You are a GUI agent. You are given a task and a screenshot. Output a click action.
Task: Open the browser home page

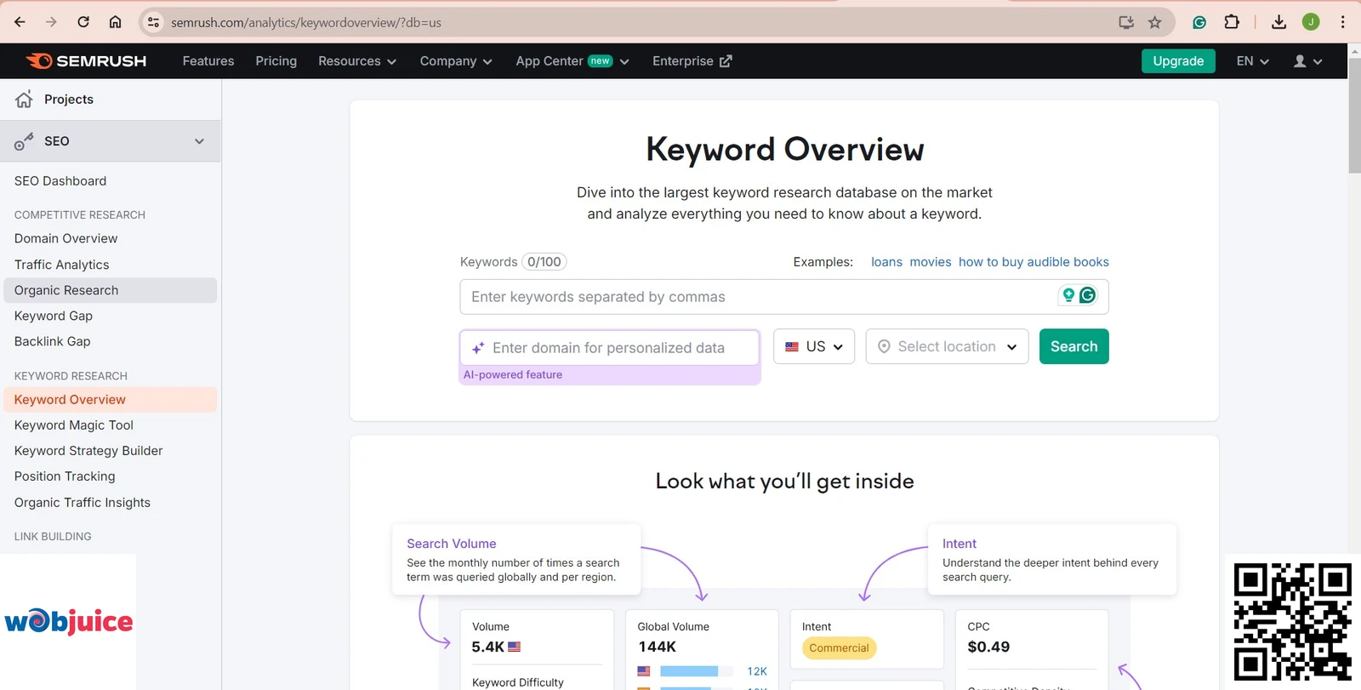coord(115,22)
